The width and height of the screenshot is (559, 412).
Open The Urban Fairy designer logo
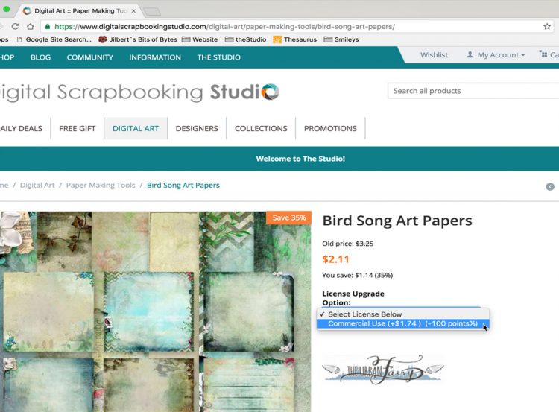pyautogui.click(x=383, y=370)
